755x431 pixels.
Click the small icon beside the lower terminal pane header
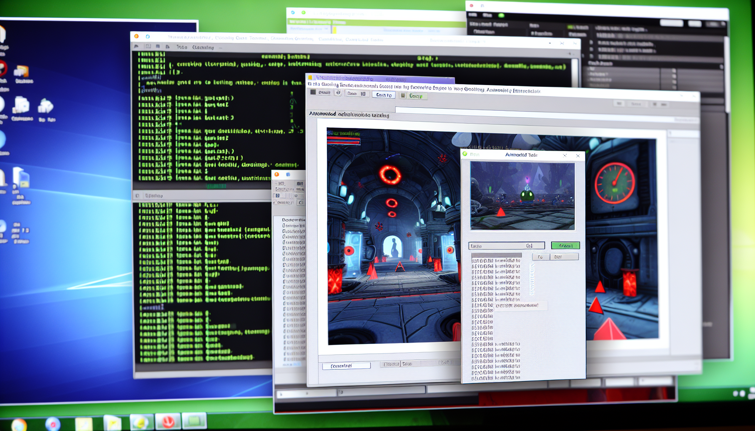[x=137, y=196]
